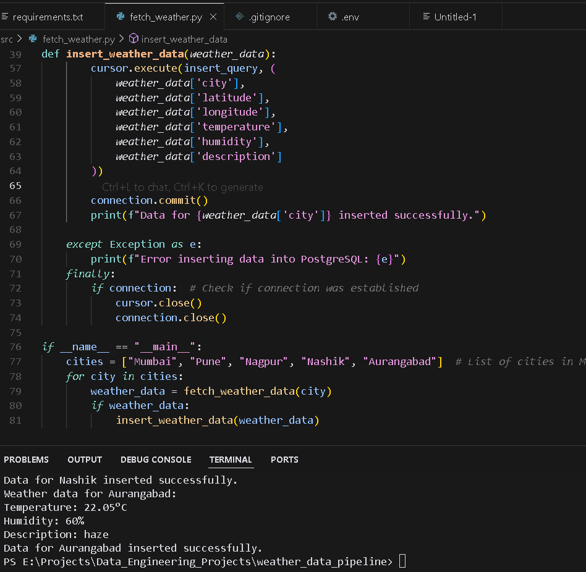
Task: Click terminal line 'Temperature: 22.05°C'
Action: pos(66,507)
